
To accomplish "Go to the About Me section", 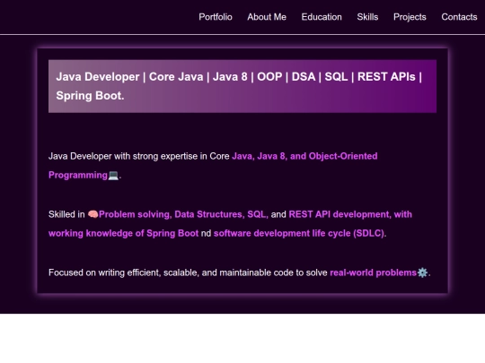I will [267, 17].
